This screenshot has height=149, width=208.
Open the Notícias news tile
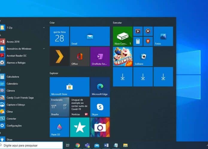pos(80,107)
